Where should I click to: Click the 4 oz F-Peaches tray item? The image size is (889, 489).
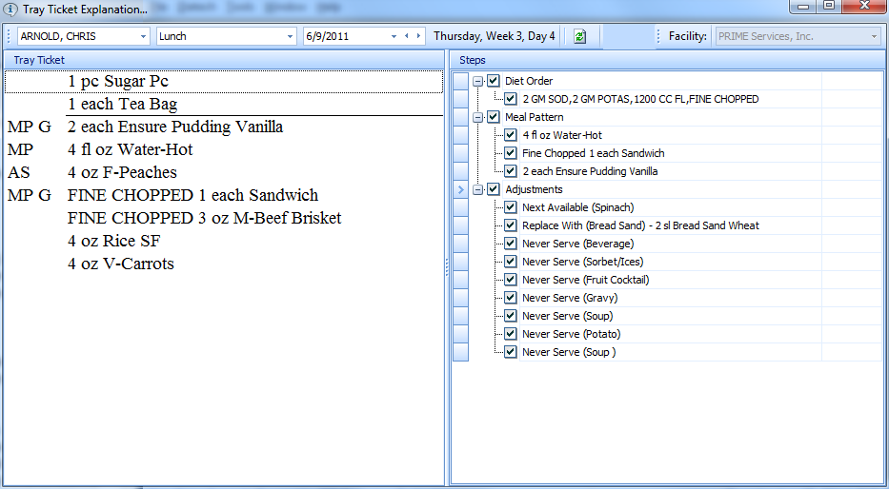pos(122,172)
